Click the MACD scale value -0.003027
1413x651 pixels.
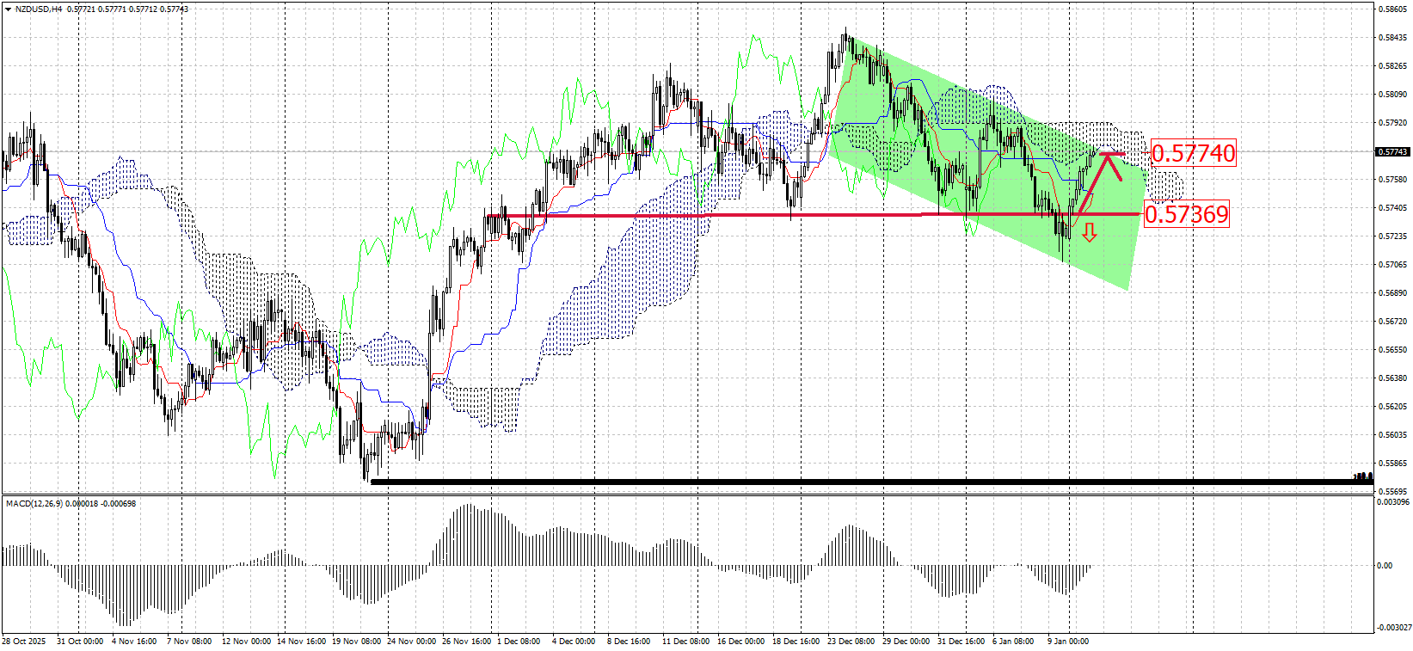1392,628
